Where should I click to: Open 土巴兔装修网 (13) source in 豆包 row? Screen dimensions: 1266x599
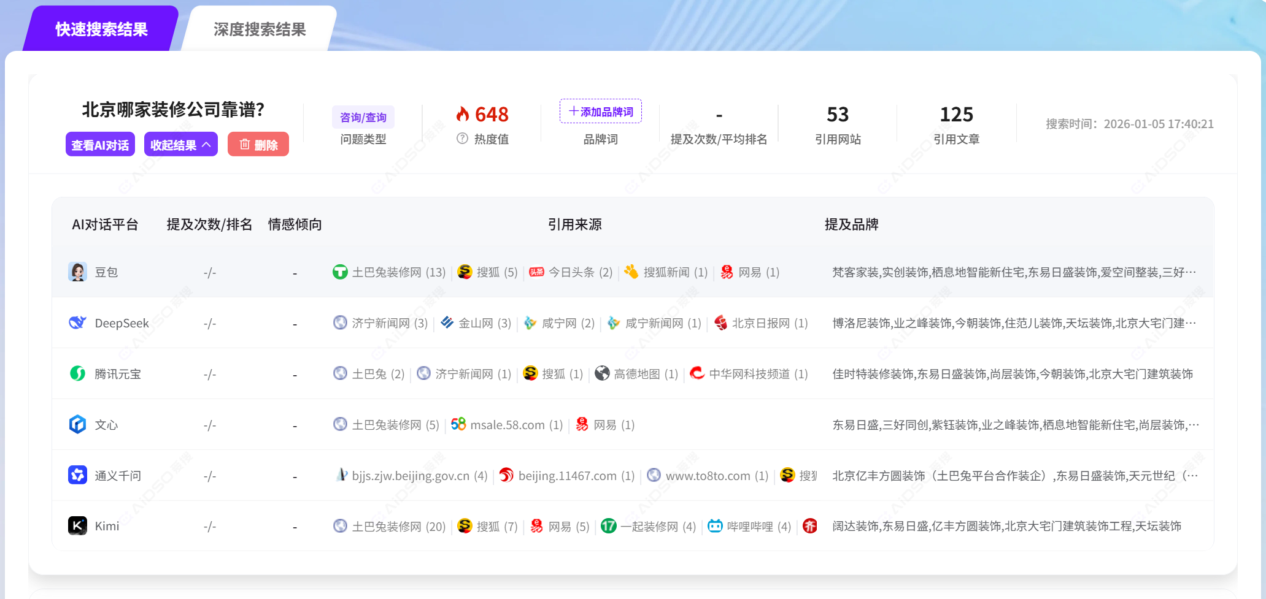click(x=389, y=272)
